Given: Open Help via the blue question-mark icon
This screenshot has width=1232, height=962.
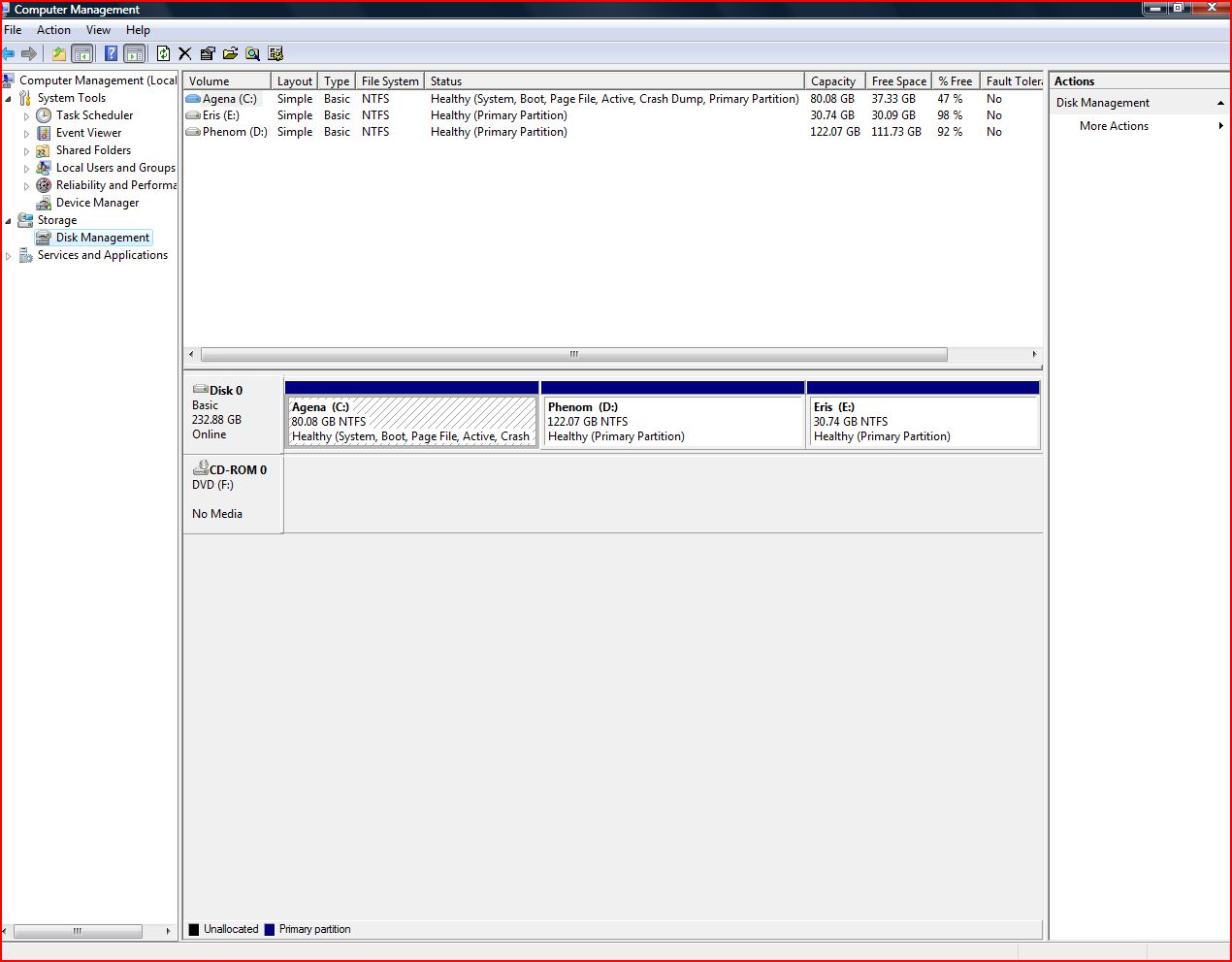Looking at the screenshot, I should tap(112, 53).
